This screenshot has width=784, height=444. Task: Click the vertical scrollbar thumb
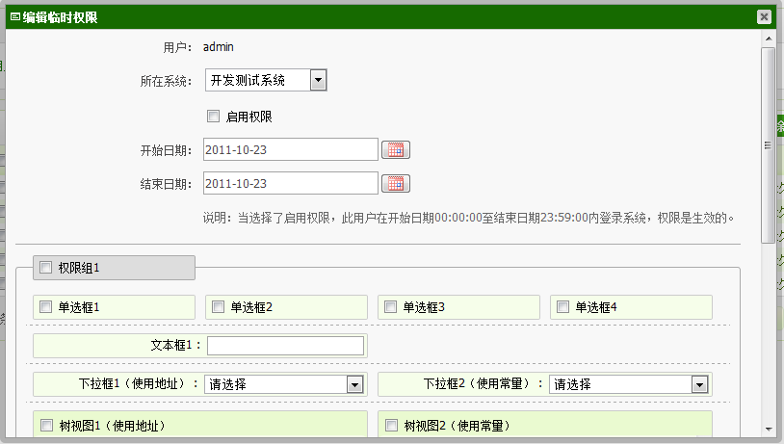769,145
